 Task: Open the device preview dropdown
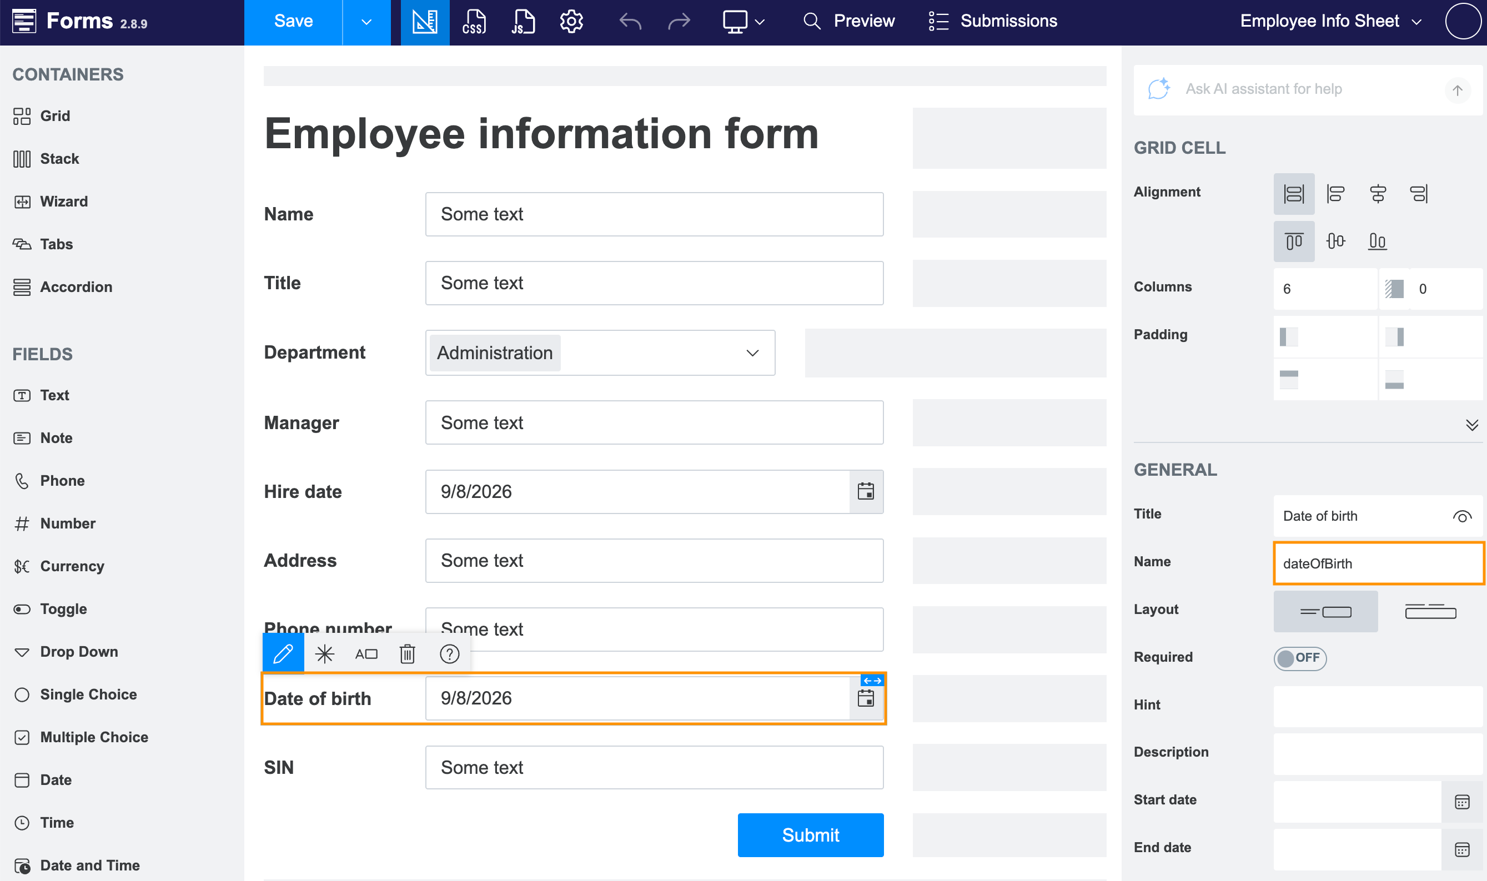pos(743,22)
